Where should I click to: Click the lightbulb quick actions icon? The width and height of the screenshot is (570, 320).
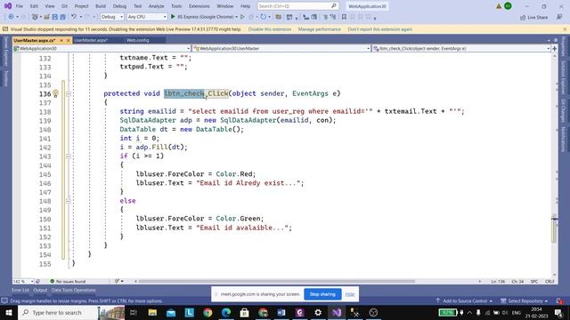[x=55, y=93]
